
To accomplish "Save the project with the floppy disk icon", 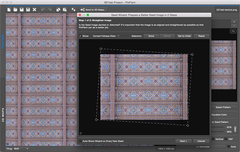I will pos(22,10).
